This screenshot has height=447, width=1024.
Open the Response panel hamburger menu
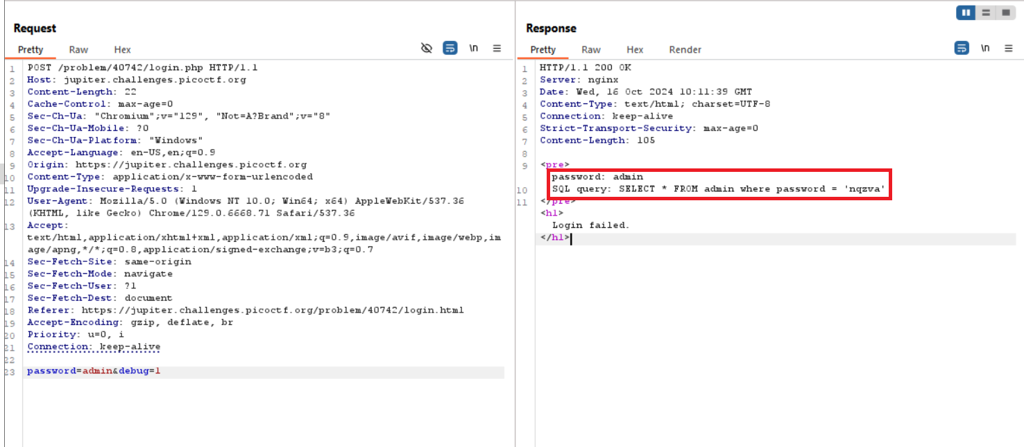(1008, 49)
